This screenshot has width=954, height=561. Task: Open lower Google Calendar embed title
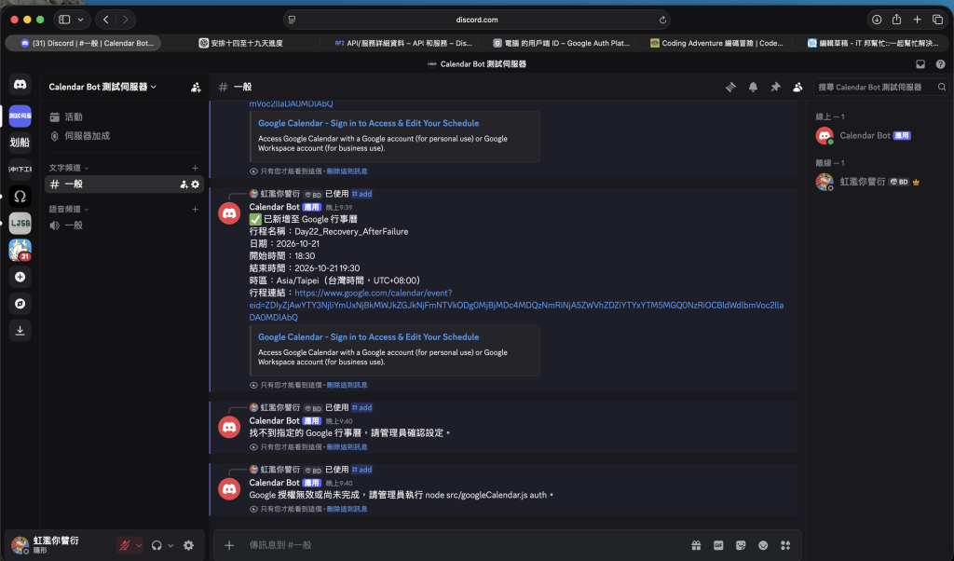(x=368, y=337)
